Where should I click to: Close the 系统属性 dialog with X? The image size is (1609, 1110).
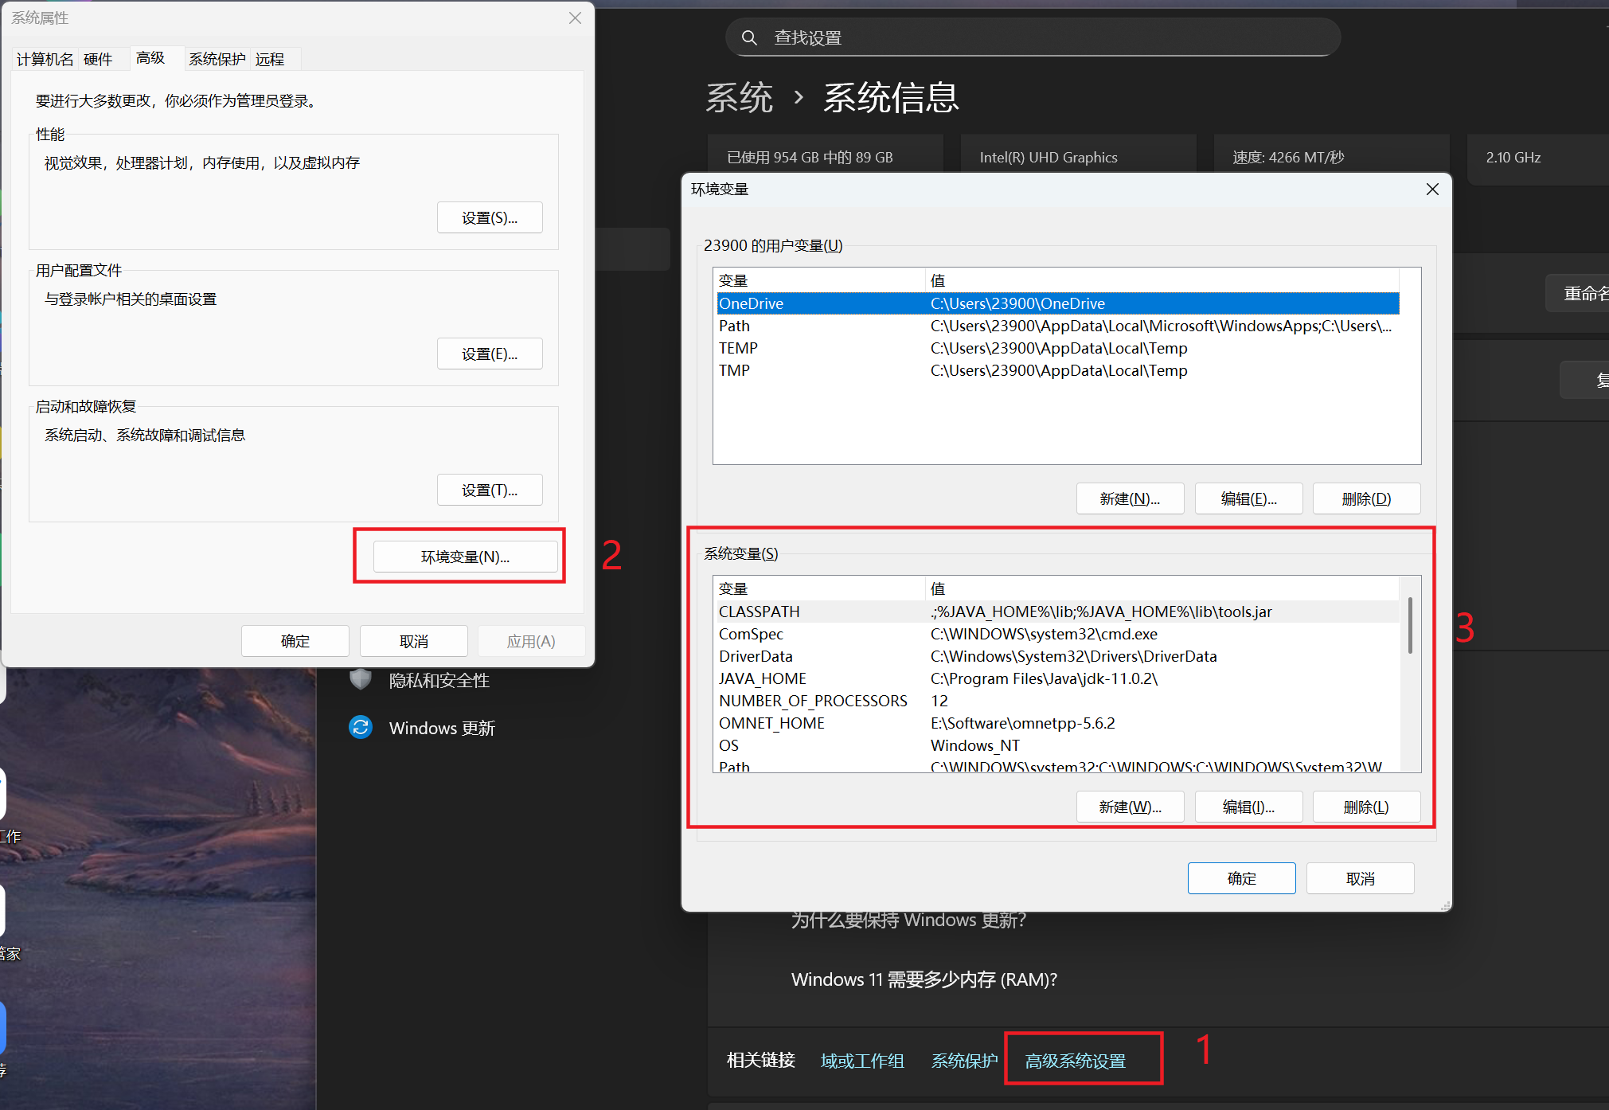point(575,18)
